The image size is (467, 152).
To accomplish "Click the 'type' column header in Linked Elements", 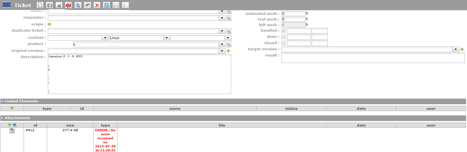I will coord(47,109).
